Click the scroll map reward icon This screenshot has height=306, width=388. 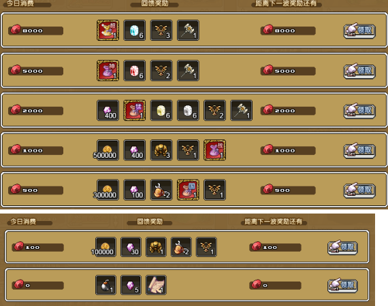click(x=156, y=285)
